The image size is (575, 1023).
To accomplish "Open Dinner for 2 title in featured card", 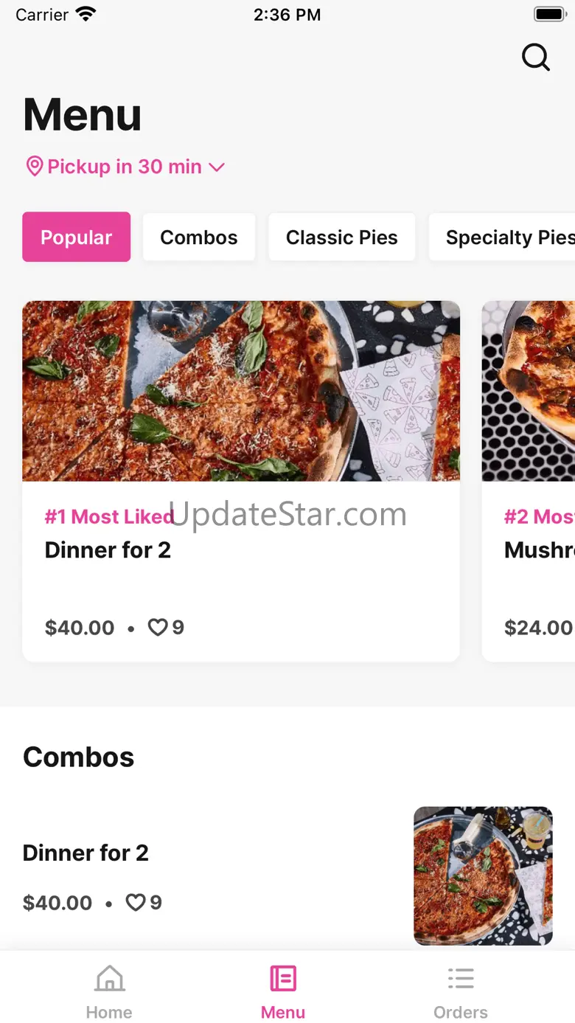I will (x=108, y=550).
